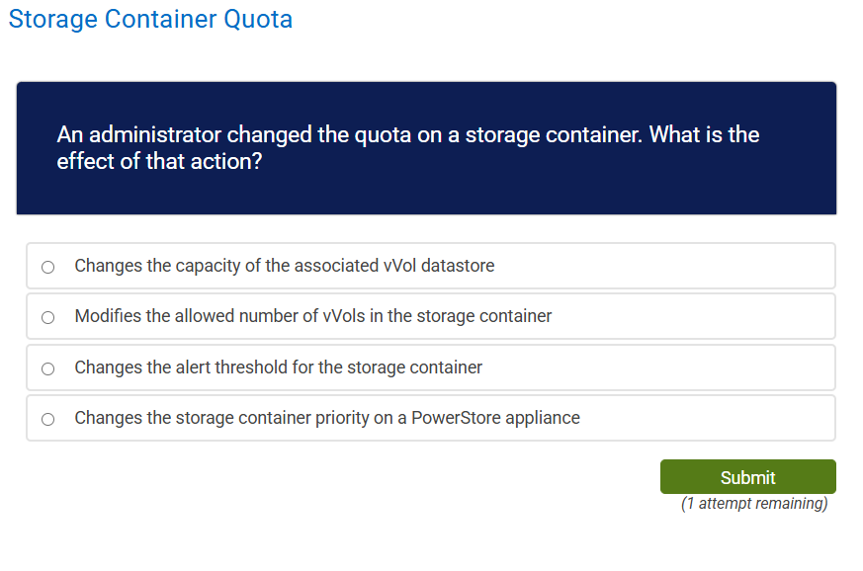Click the "(1 attempt remaining)" text
Screen dimensions: 863x571
[753, 503]
